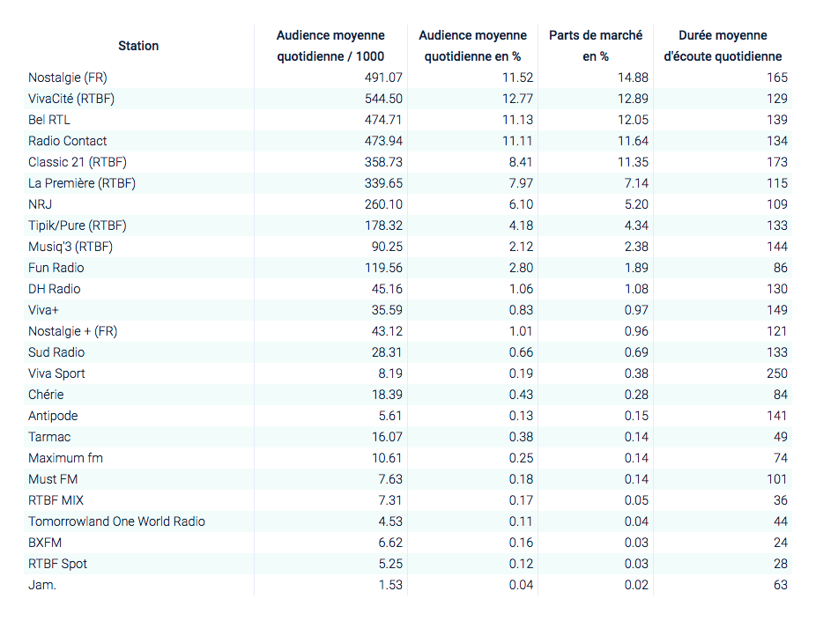Viewport: 838px width, 621px height.
Task: Click the Radio Contact station cell
Action: [68, 141]
